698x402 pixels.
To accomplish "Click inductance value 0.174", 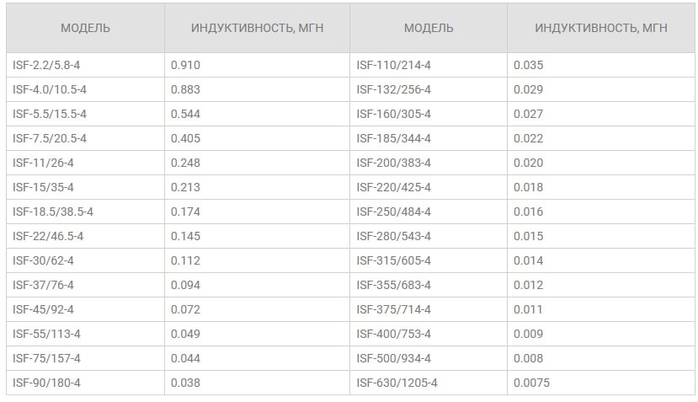I will (x=185, y=212).
